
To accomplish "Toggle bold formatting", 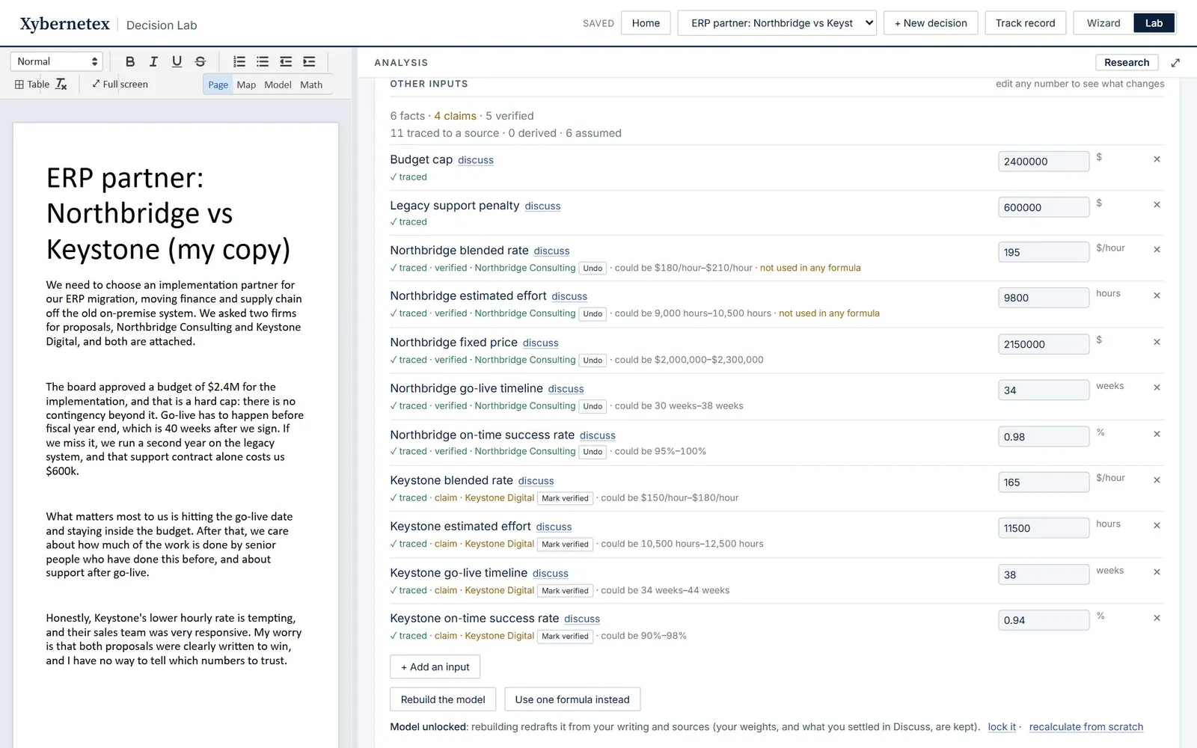I will [x=130, y=61].
